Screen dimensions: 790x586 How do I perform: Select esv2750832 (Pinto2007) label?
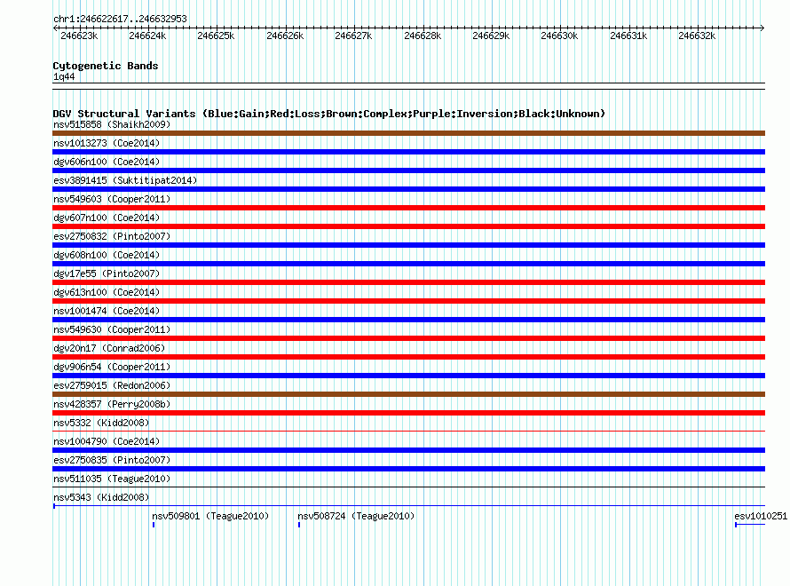coord(112,236)
